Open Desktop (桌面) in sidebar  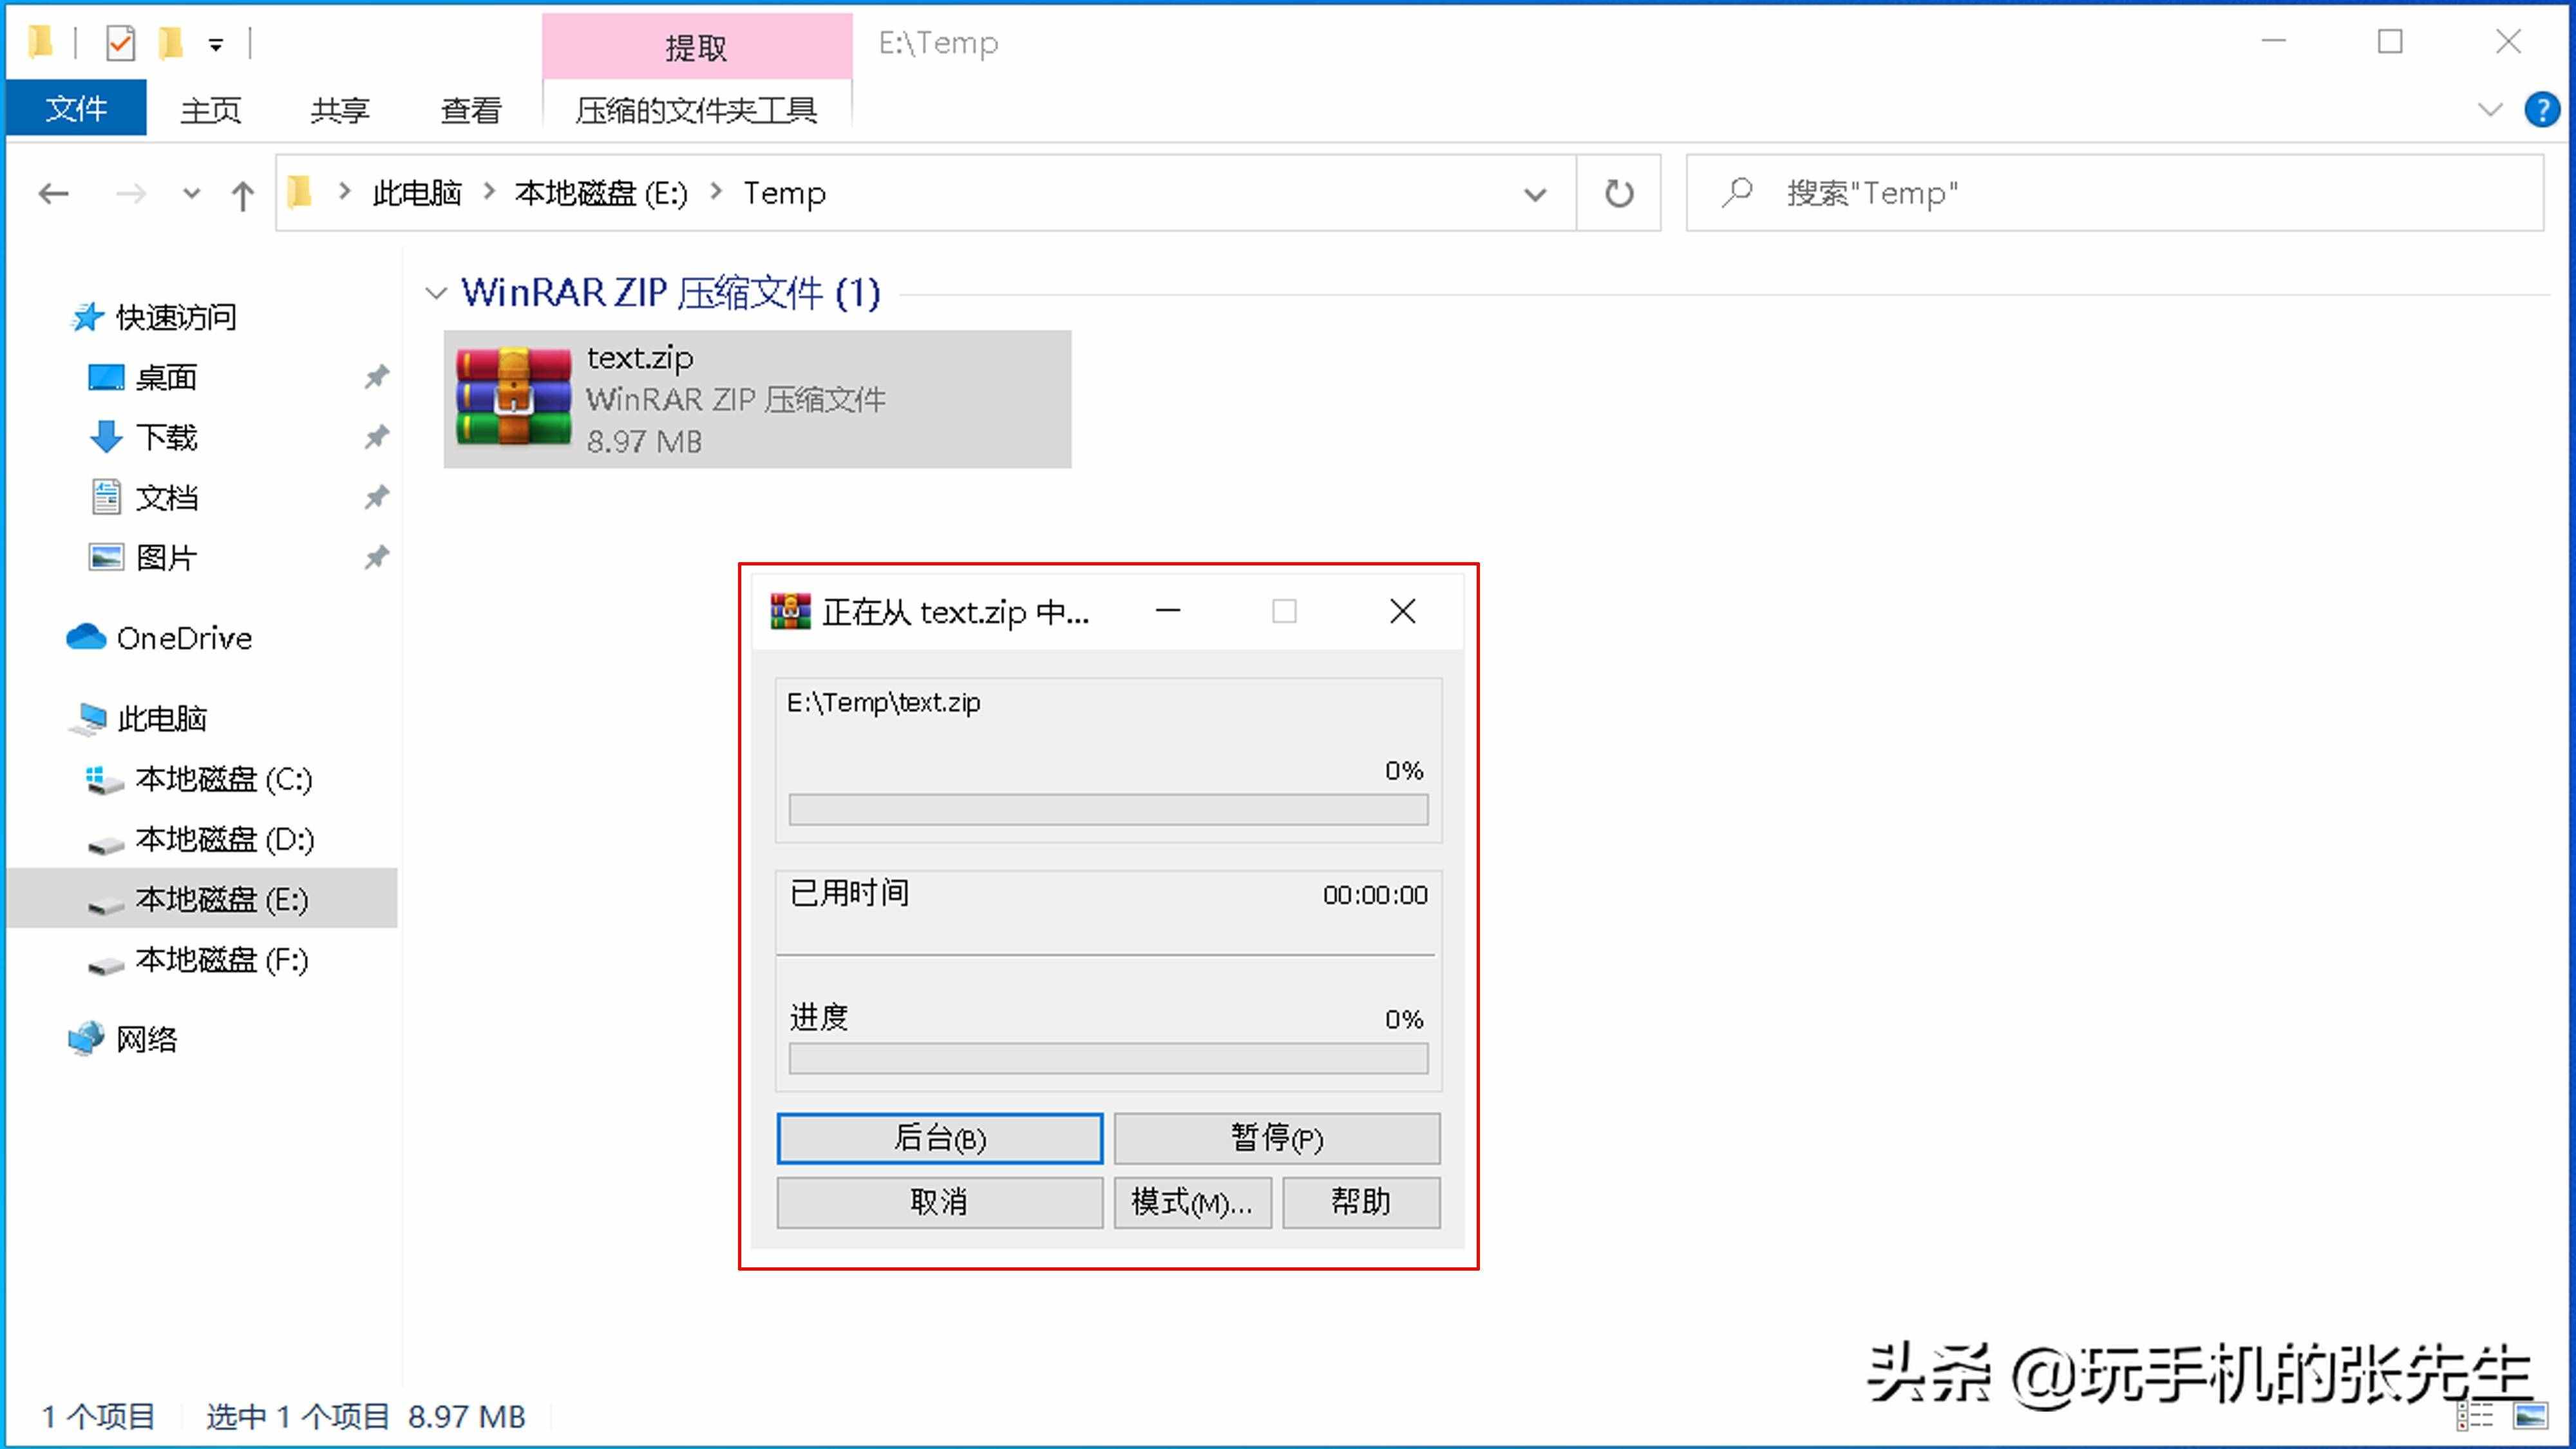[143, 377]
